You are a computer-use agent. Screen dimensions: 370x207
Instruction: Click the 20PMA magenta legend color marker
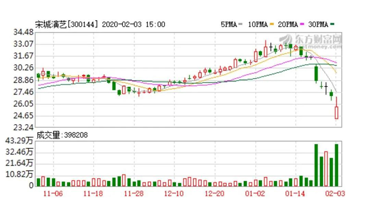[302, 24]
